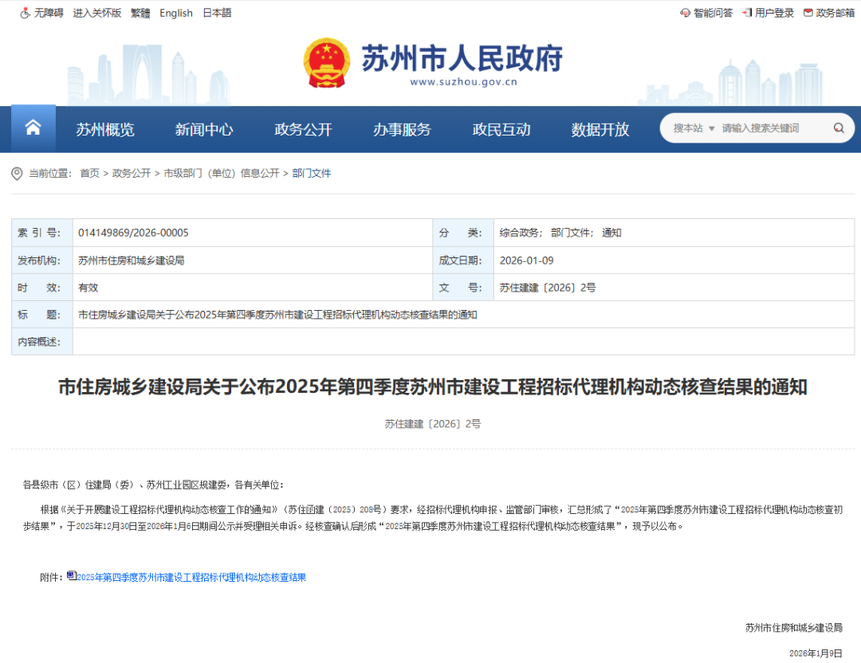Image resolution: width=861 pixels, height=663 pixels.
Task: Click the national emblem logo
Action: tap(326, 63)
